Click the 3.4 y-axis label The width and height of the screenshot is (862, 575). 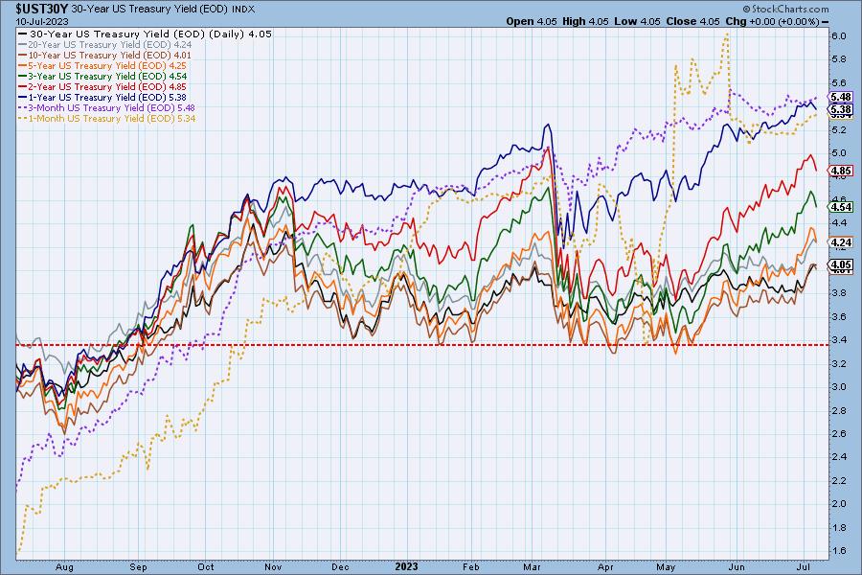(x=839, y=340)
